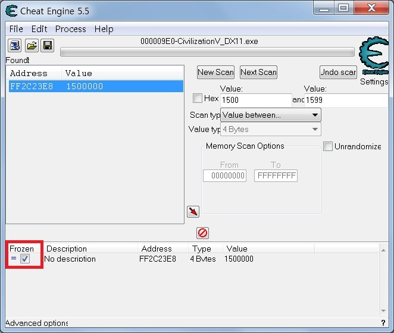Click the cheat table scrollbar down arrow
Screen dimensions: 394x333
[x=383, y=311]
